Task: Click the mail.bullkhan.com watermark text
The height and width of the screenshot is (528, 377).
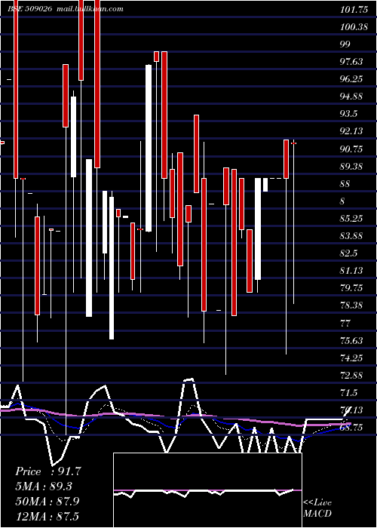Action: click(90, 9)
